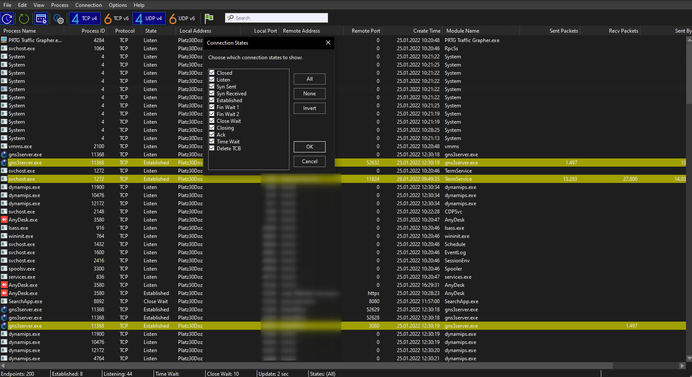The height and width of the screenshot is (377, 692).
Task: Toggle the Established checkbox in dialog
Action: [212, 100]
